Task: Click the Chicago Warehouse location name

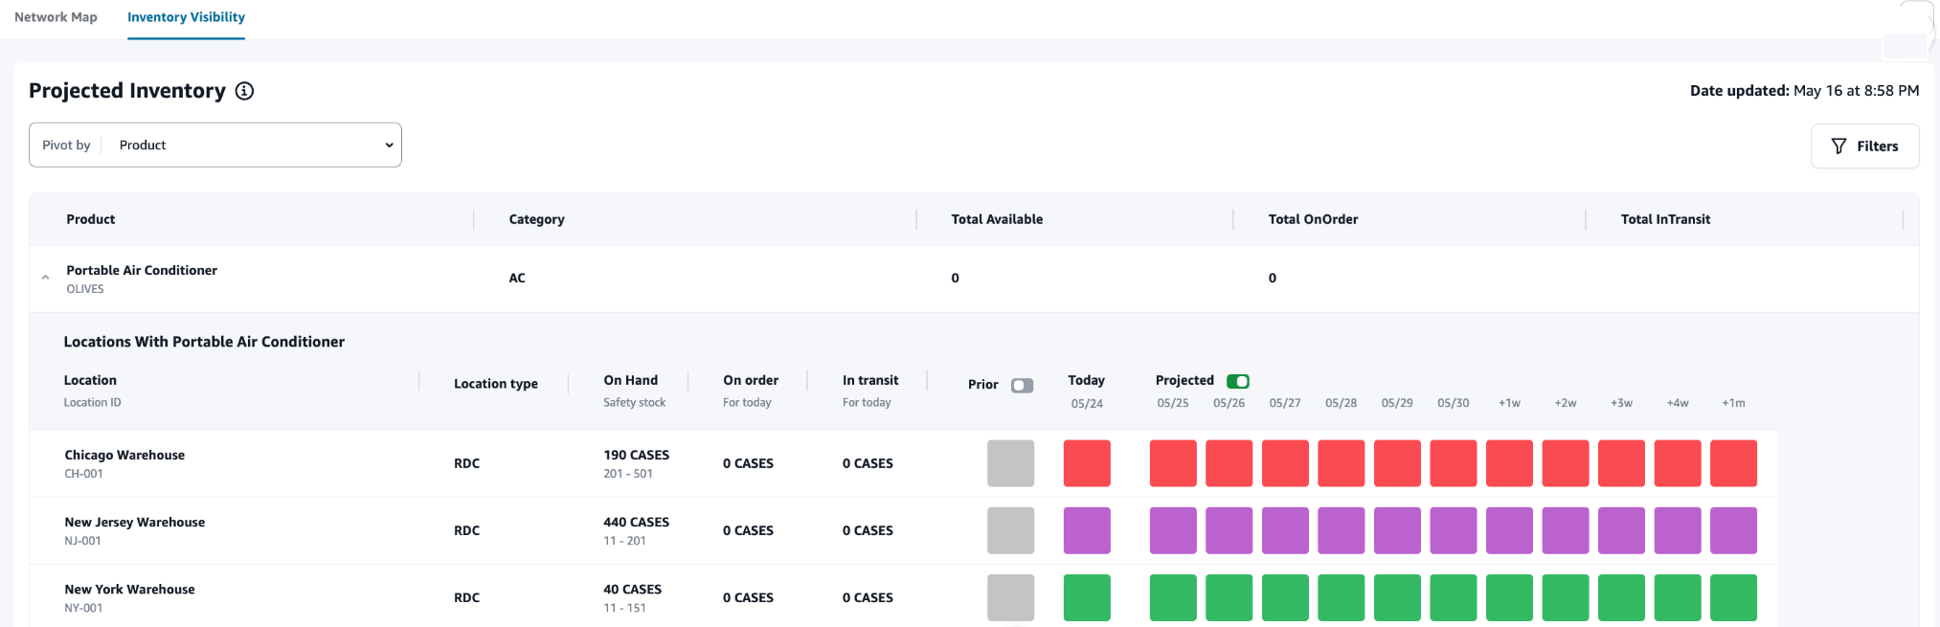Action: coord(124,455)
